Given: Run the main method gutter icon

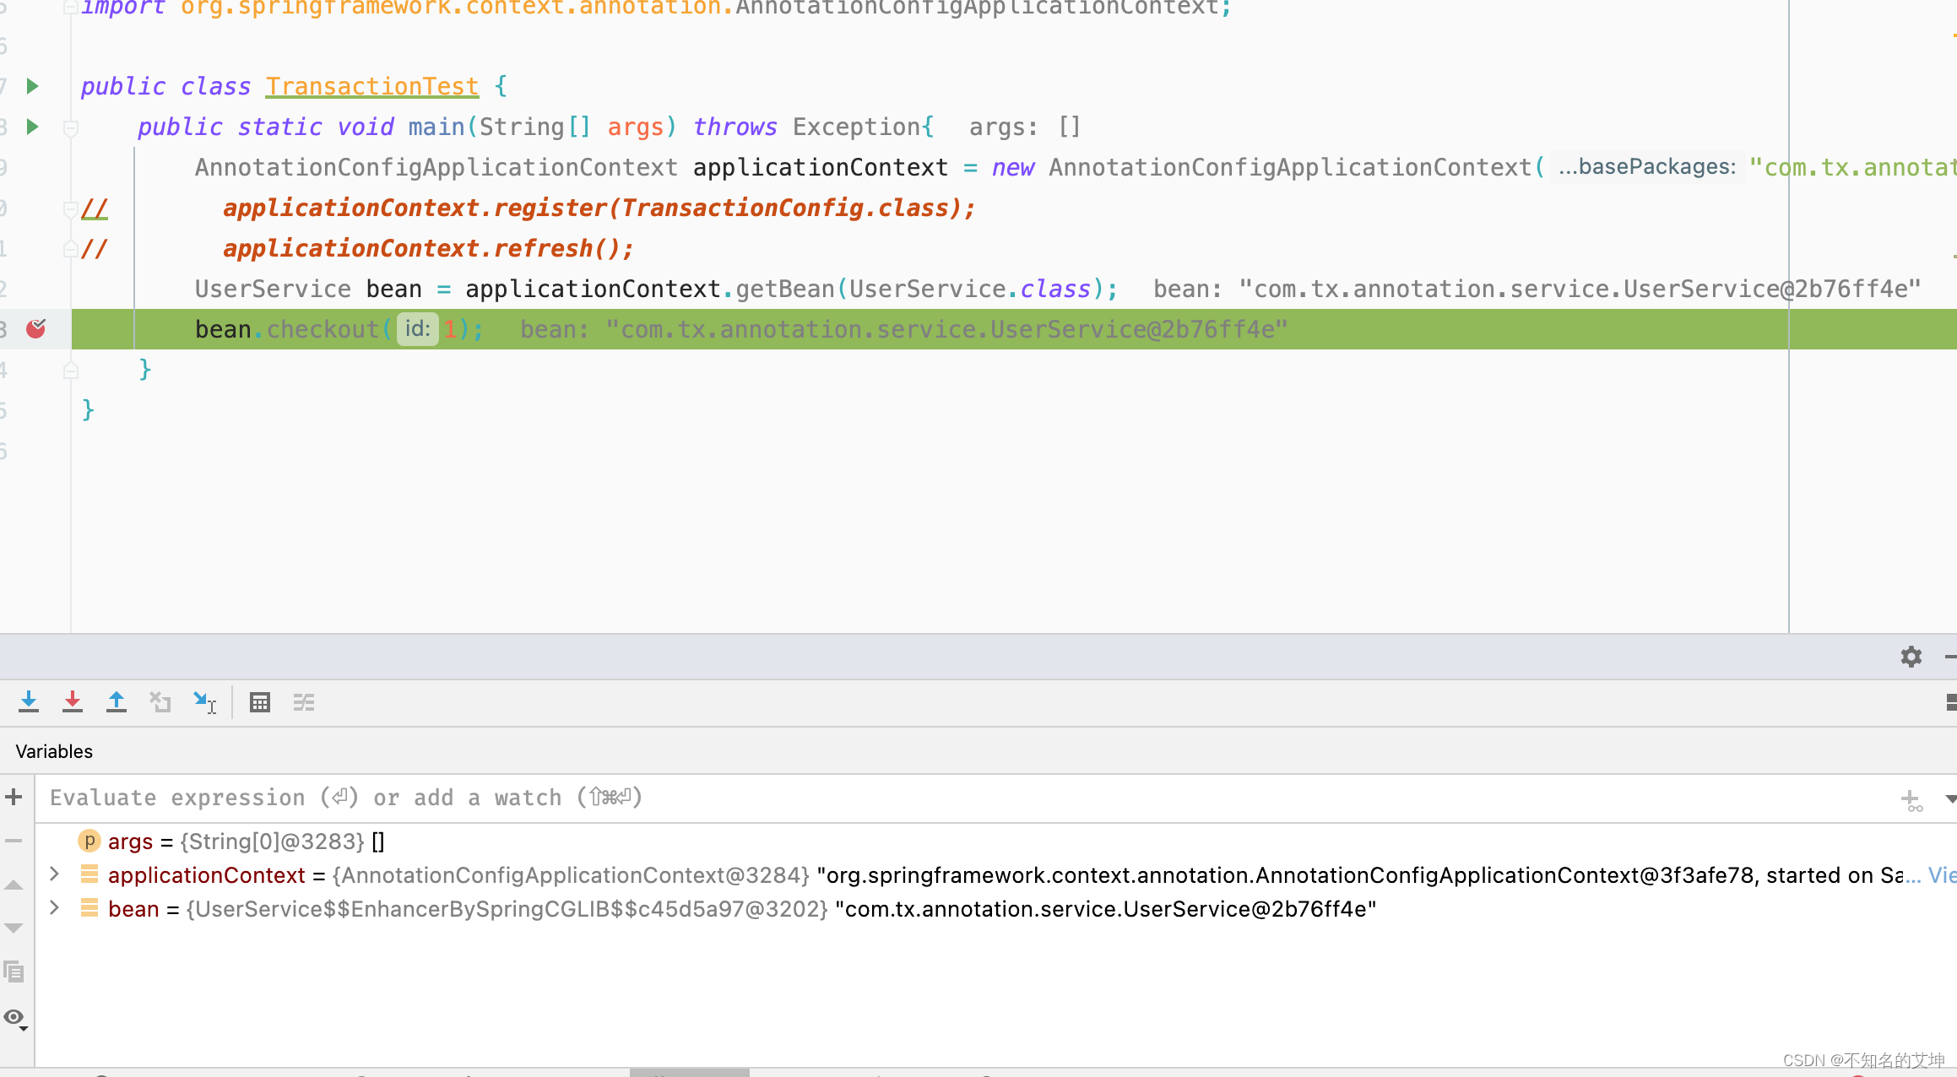Looking at the screenshot, I should [33, 127].
